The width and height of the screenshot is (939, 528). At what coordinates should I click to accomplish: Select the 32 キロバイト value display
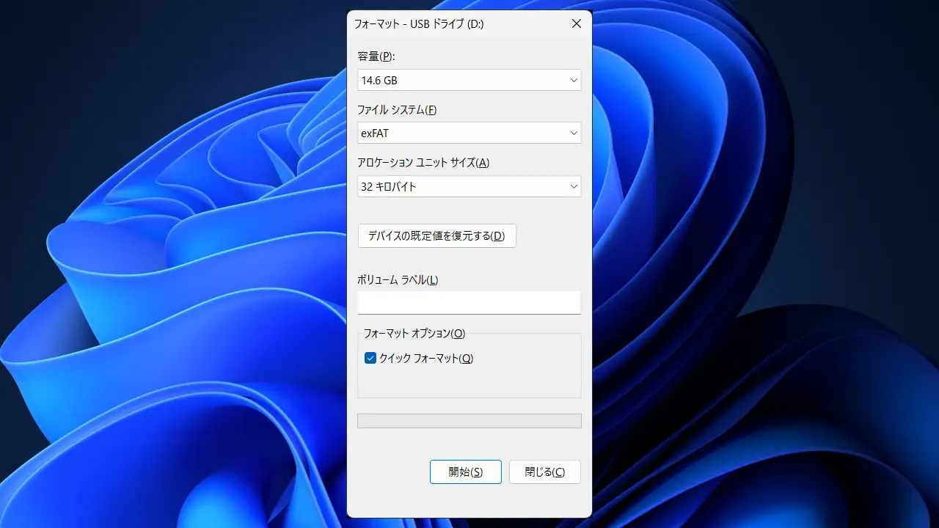point(440,186)
